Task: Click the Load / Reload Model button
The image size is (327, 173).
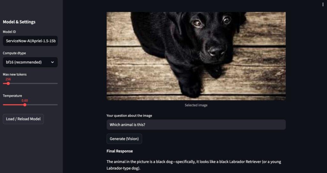Action: (x=23, y=119)
